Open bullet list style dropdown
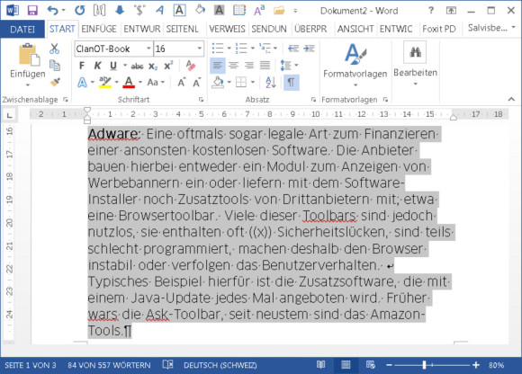The height and width of the screenshot is (374, 522). pos(229,49)
